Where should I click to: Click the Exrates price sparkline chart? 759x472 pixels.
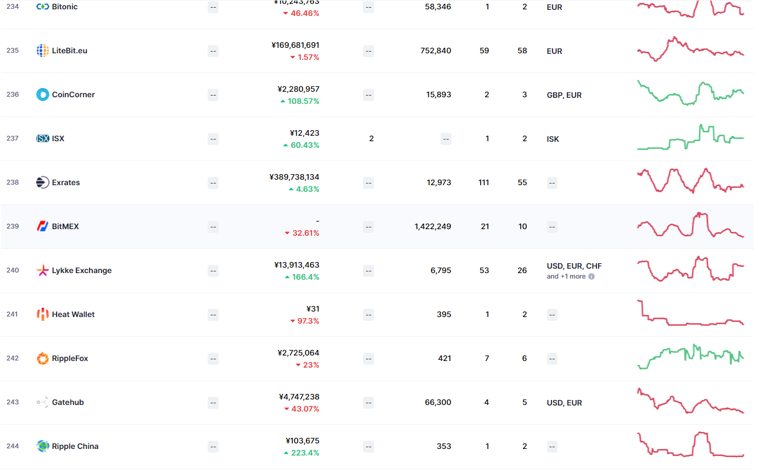691,182
